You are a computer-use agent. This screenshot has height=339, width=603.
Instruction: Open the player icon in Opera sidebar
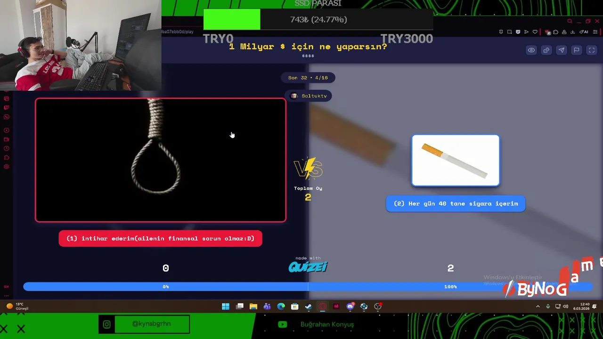7,130
